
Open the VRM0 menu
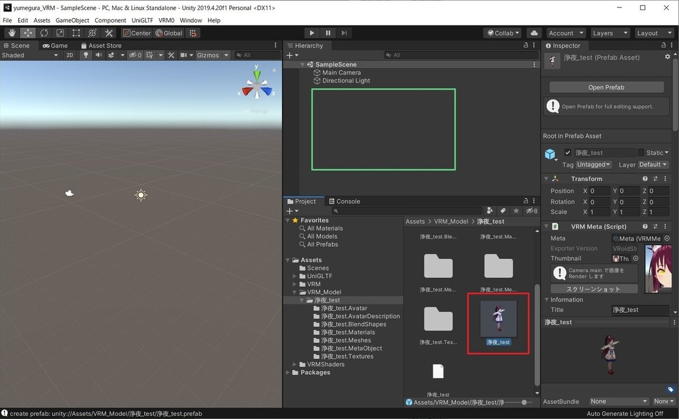click(x=166, y=20)
